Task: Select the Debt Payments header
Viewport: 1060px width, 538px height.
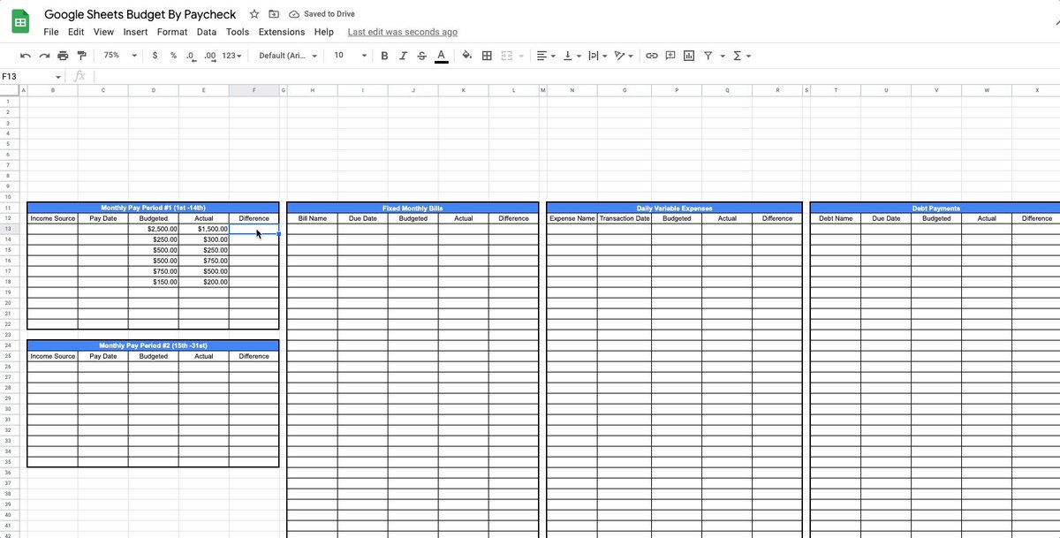Action: 935,208
